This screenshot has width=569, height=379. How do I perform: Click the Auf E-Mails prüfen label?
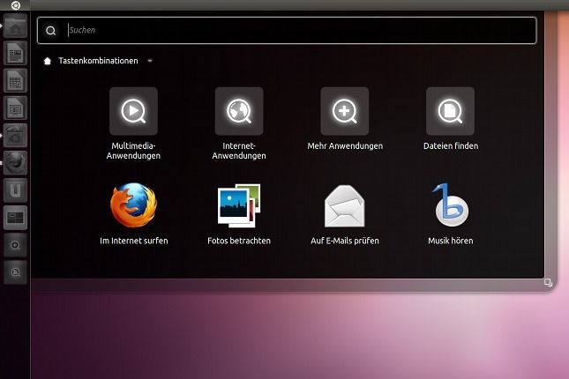[345, 241]
